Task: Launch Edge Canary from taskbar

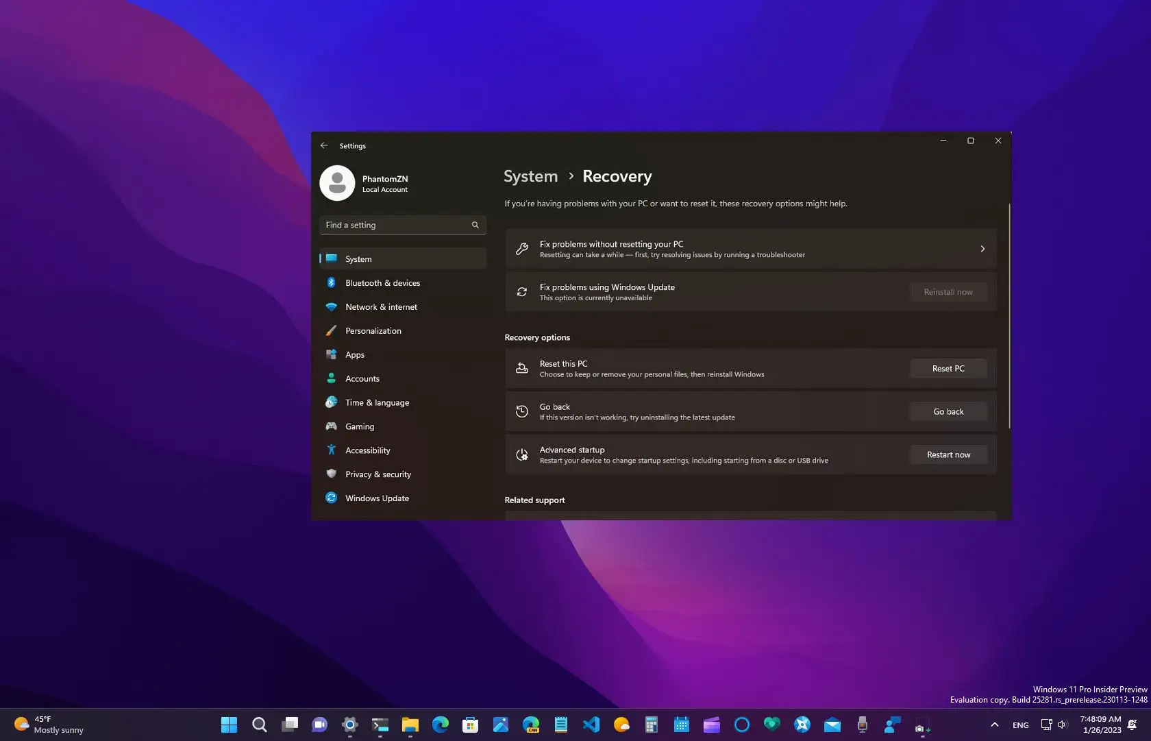Action: click(x=531, y=725)
